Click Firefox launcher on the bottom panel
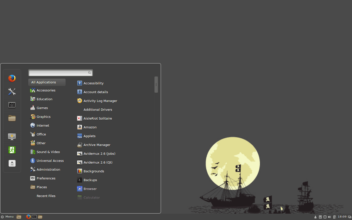Screen dimensions: 352x220 [x=28, y=216]
